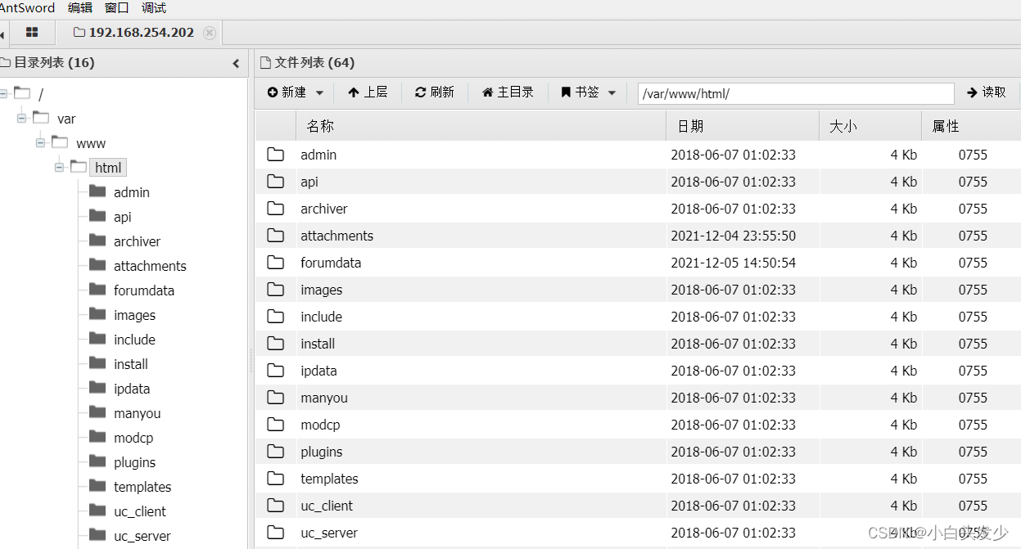Select ipdata in the directory tree
Image resolution: width=1021 pixels, height=549 pixels.
tap(132, 389)
